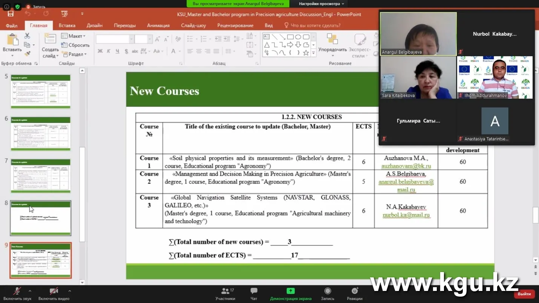
Task: Open the Chat (Чат) panel
Action: [254, 294]
